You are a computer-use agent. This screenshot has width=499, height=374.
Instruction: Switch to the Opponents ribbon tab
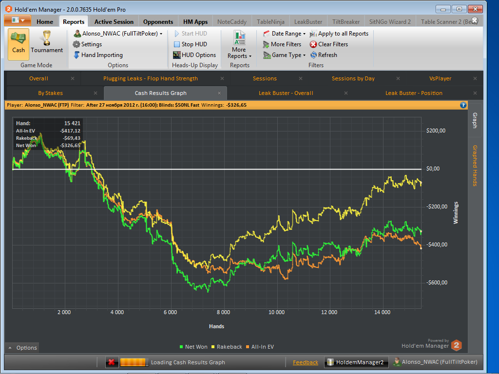click(158, 21)
